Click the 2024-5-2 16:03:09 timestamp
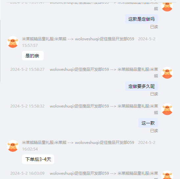The width and height of the screenshot is (180, 179). [27, 173]
